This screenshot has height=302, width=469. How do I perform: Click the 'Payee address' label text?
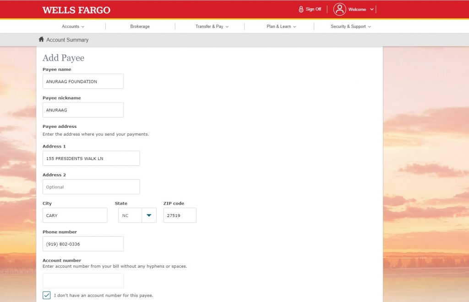pos(60,127)
